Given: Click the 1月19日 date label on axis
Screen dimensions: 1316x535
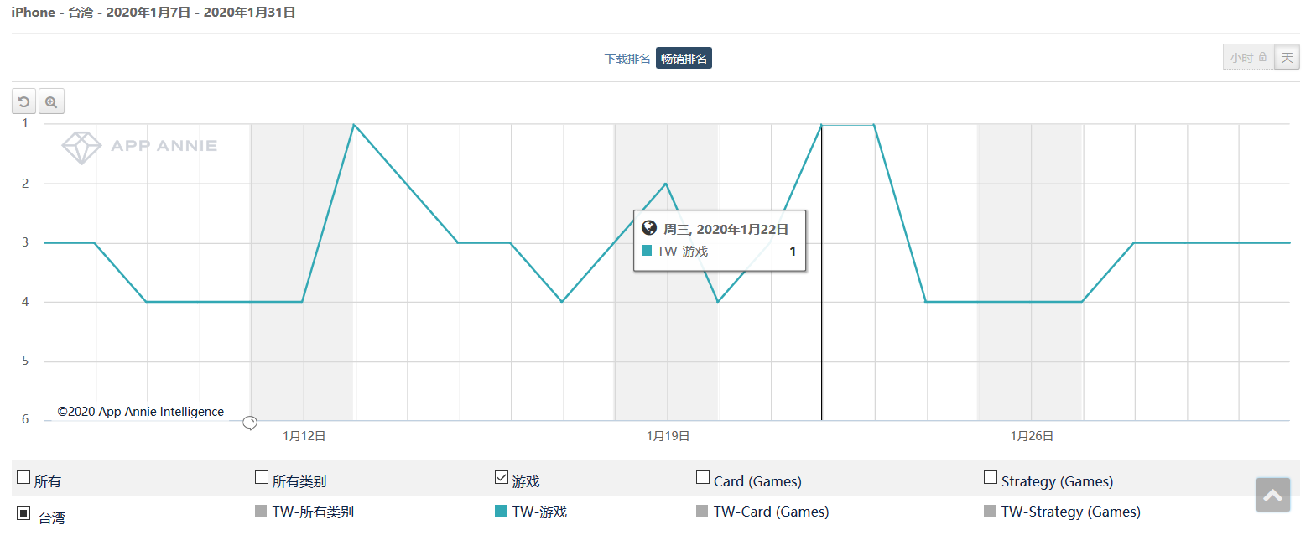Looking at the screenshot, I should tap(668, 436).
